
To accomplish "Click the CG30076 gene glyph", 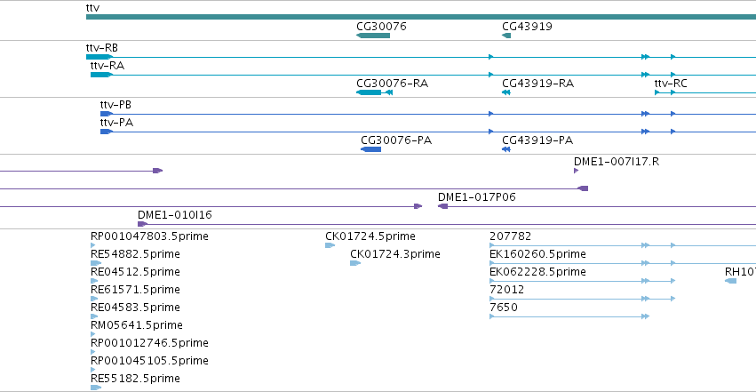I will (x=373, y=36).
